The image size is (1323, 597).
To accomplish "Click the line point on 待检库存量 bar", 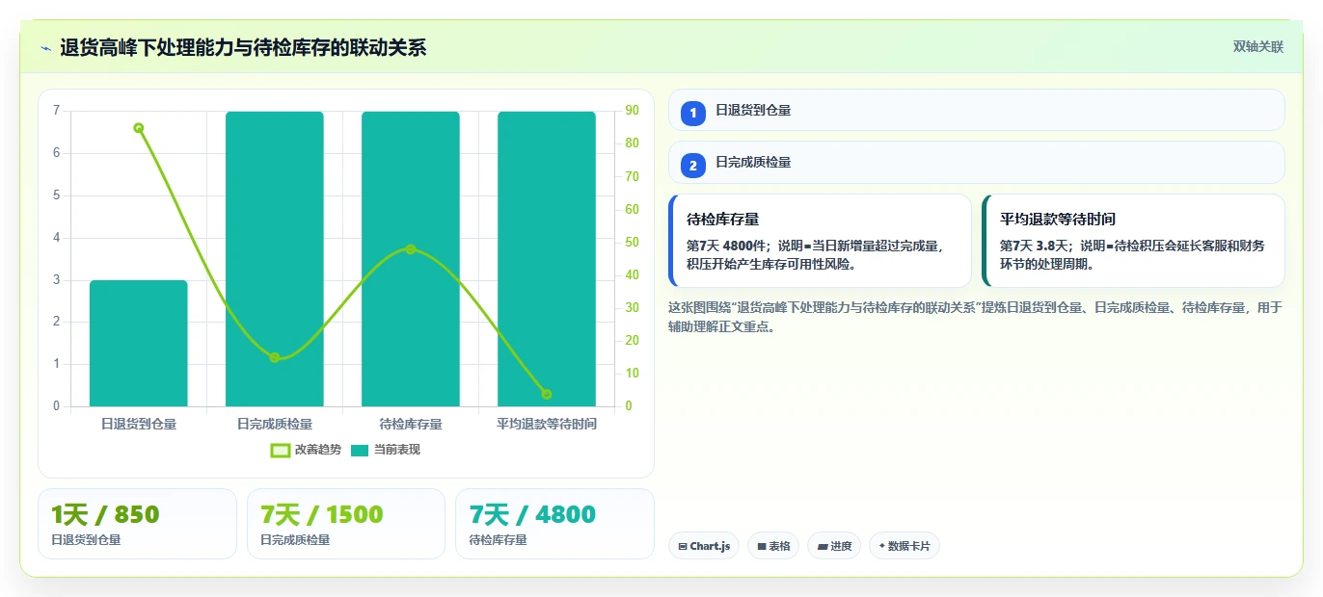I will 411,249.
